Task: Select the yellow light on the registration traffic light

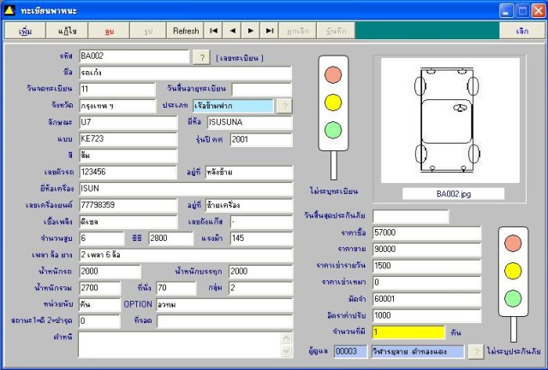Action: (332, 103)
